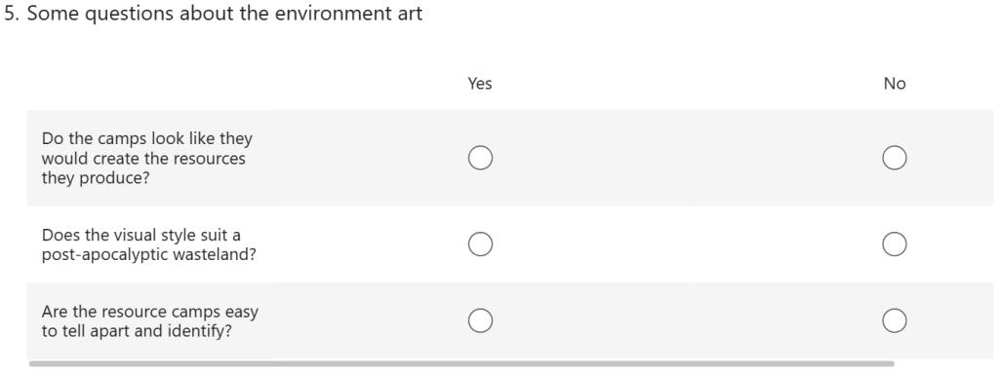This screenshot has width=999, height=373.
Task: Click the empty scrollbar track right of thumb
Action: point(945,364)
